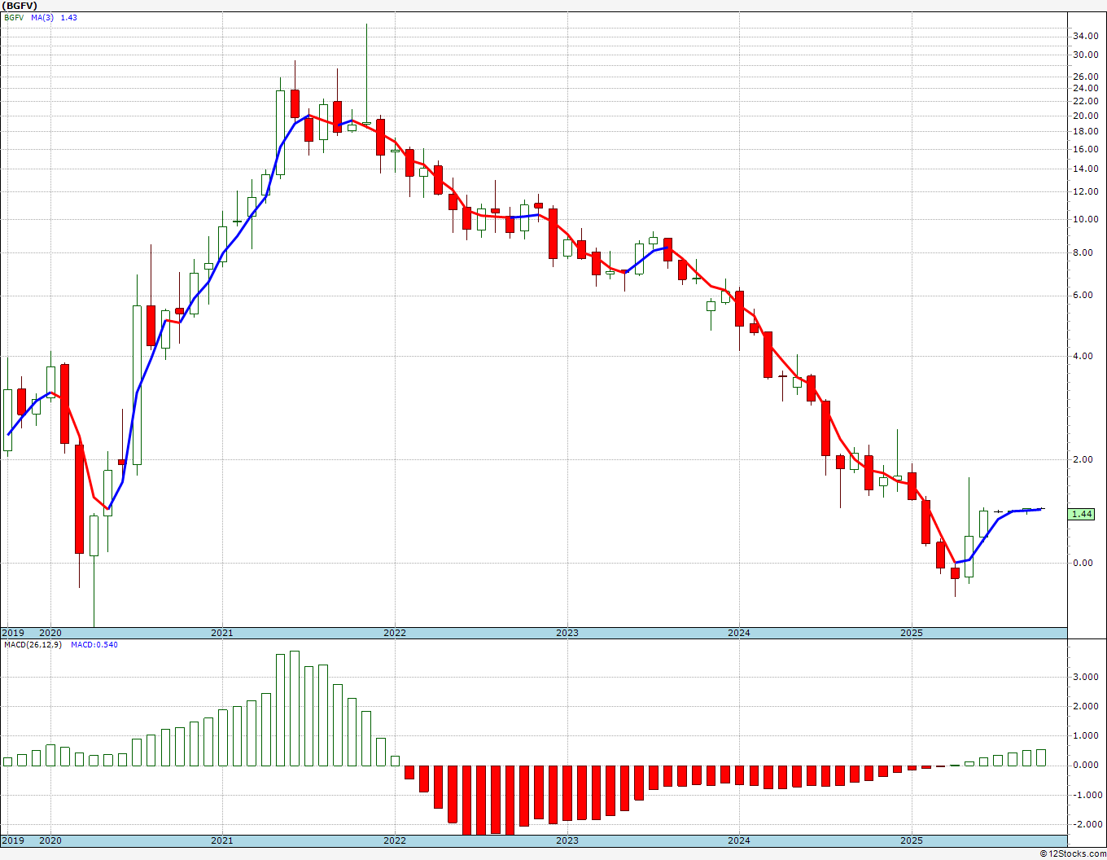
Task: Select the 2.00 price axis label
Action: (1084, 459)
